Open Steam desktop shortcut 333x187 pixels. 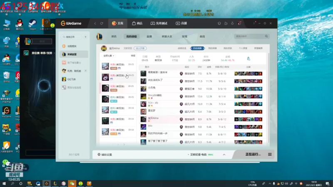pyautogui.click(x=33, y=25)
